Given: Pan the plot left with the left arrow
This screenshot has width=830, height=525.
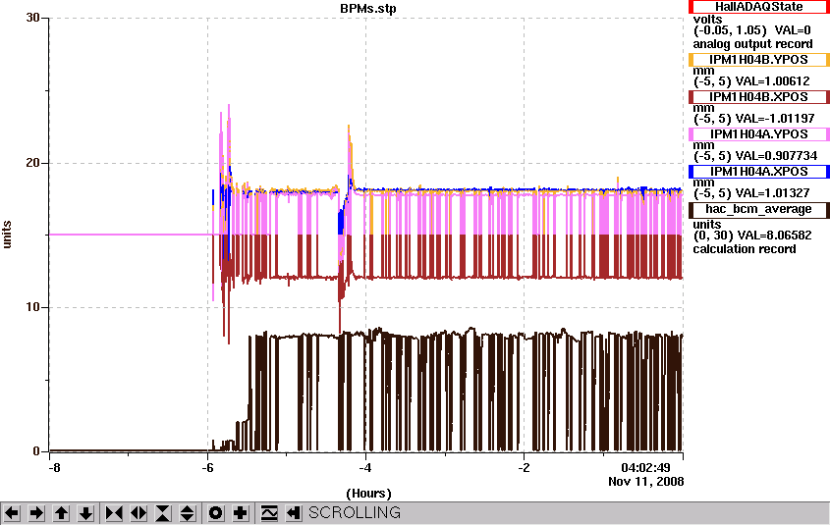Looking at the screenshot, I should (12, 513).
